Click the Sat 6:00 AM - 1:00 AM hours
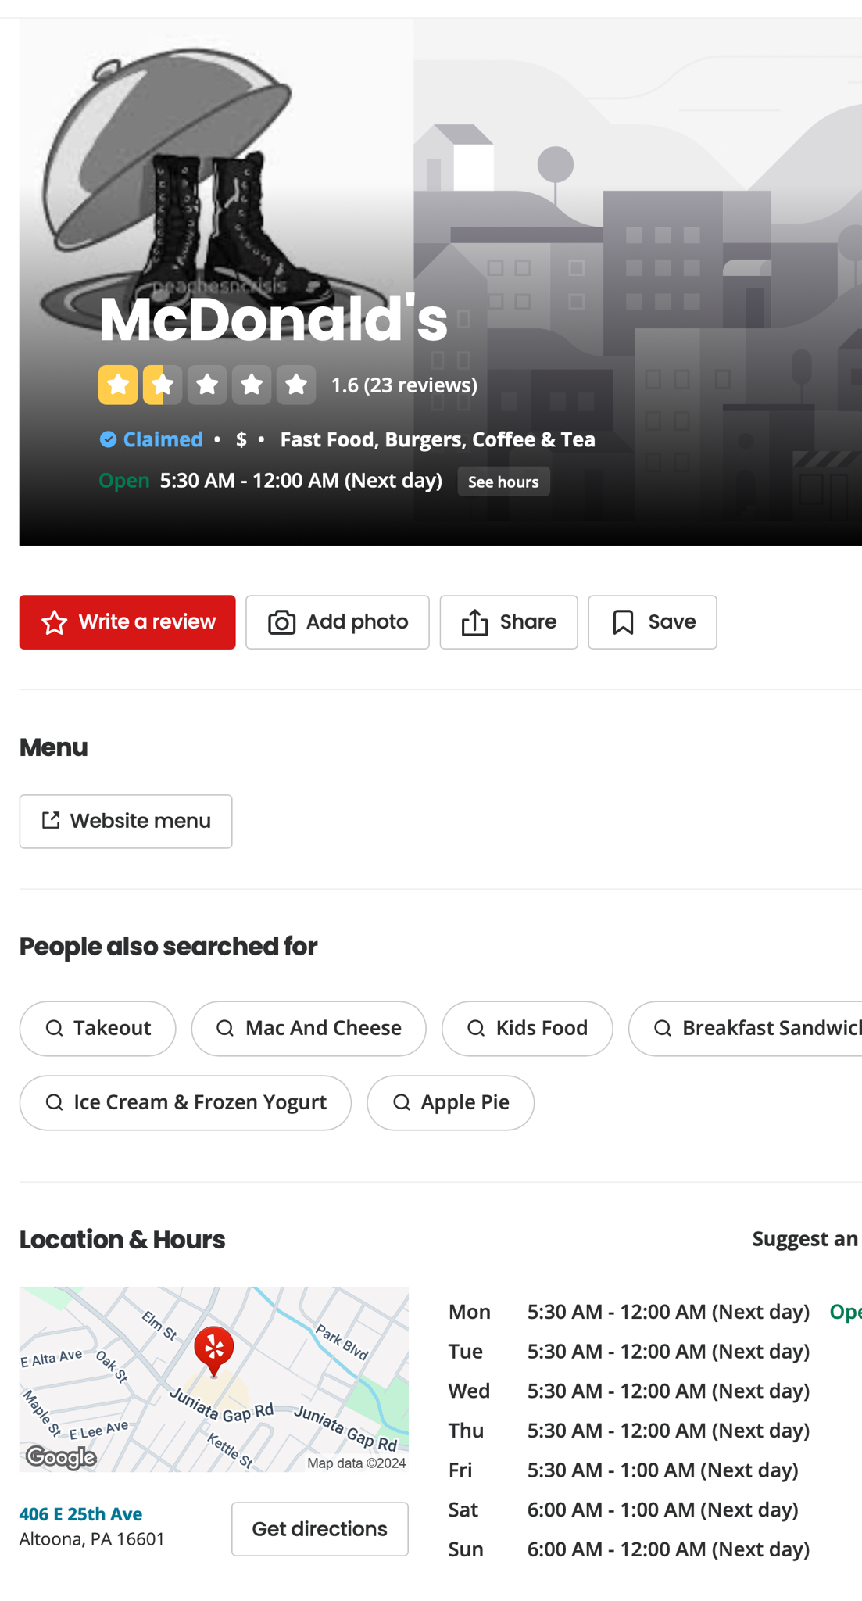This screenshot has width=862, height=1601. point(663,1510)
